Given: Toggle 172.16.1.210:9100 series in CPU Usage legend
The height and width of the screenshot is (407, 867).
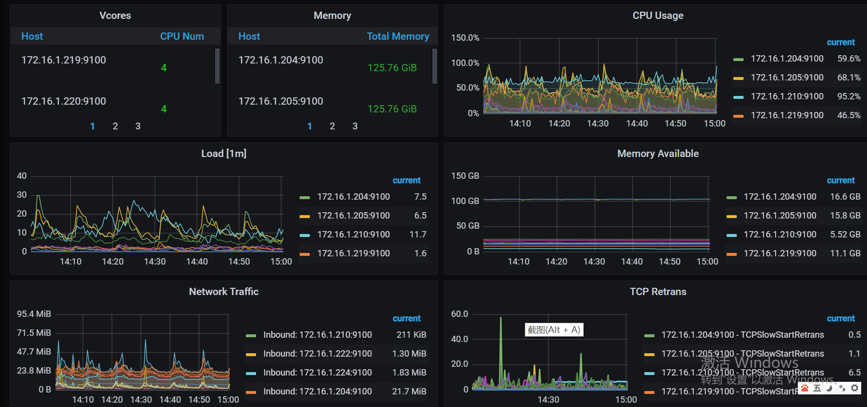Looking at the screenshot, I should pos(787,96).
